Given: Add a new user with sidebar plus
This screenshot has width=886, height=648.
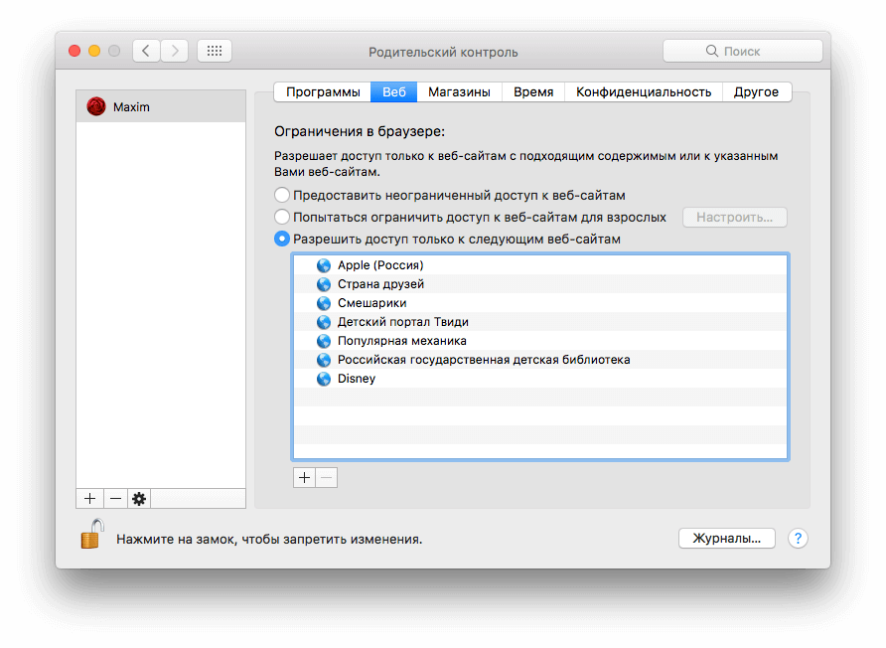Looking at the screenshot, I should [89, 498].
